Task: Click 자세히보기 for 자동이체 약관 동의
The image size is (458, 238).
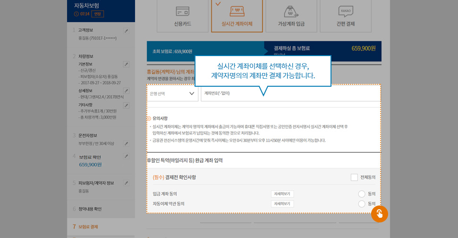Action: 282,204
